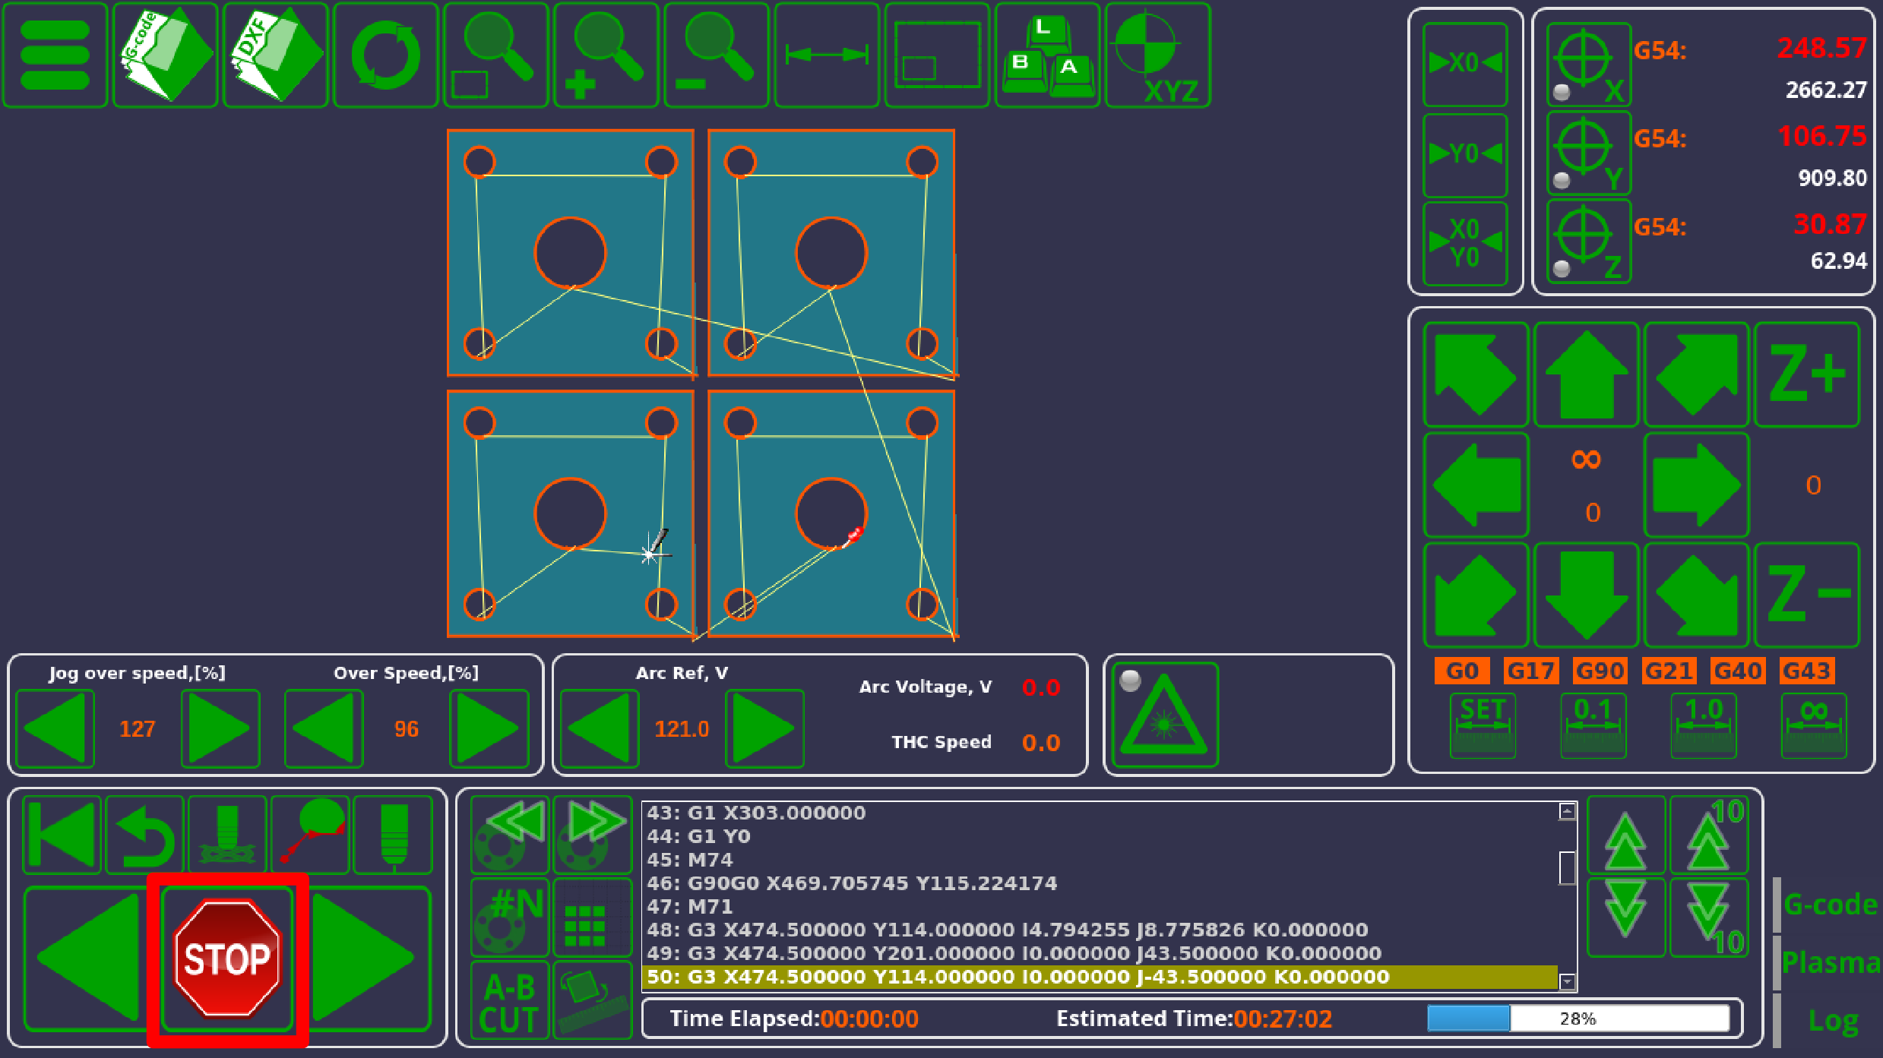Viewport: 1883px width, 1058px height.
Task: Click the G90 modal code label
Action: click(x=1600, y=671)
